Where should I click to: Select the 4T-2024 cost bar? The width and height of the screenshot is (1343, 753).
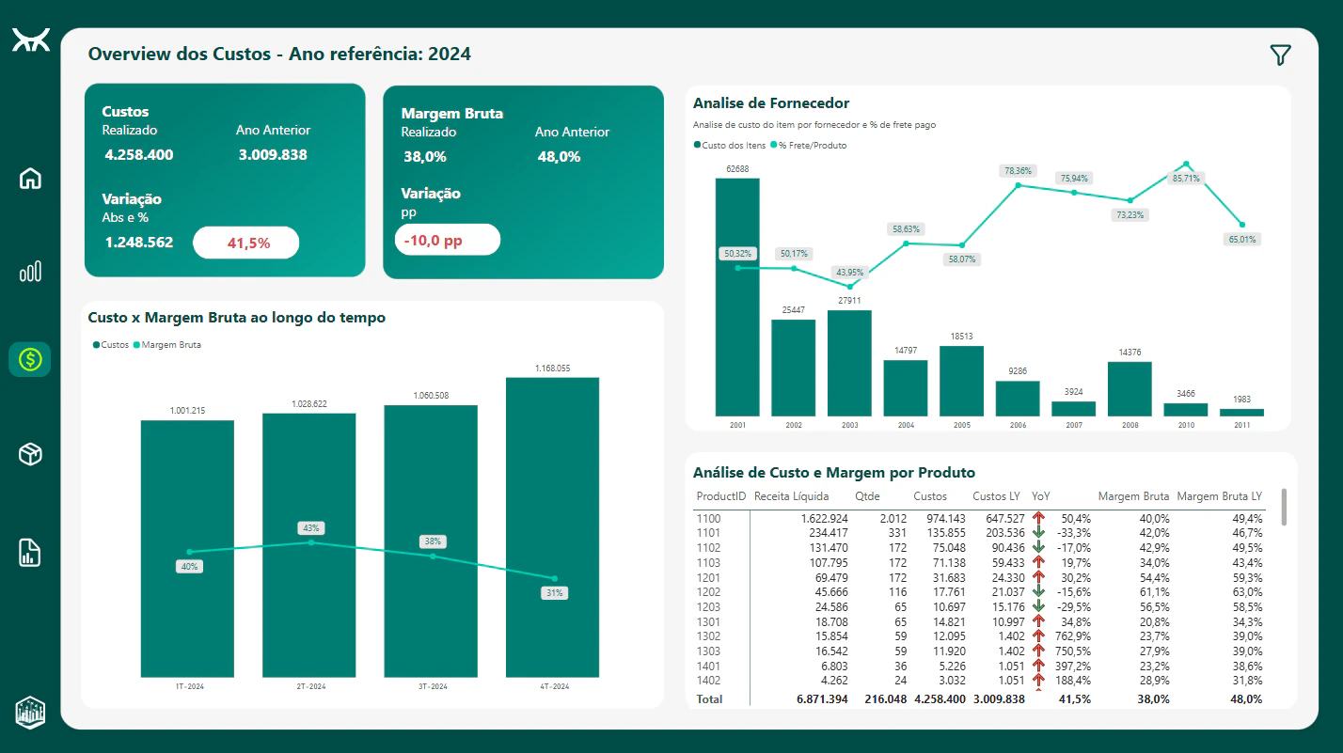pyautogui.click(x=552, y=526)
